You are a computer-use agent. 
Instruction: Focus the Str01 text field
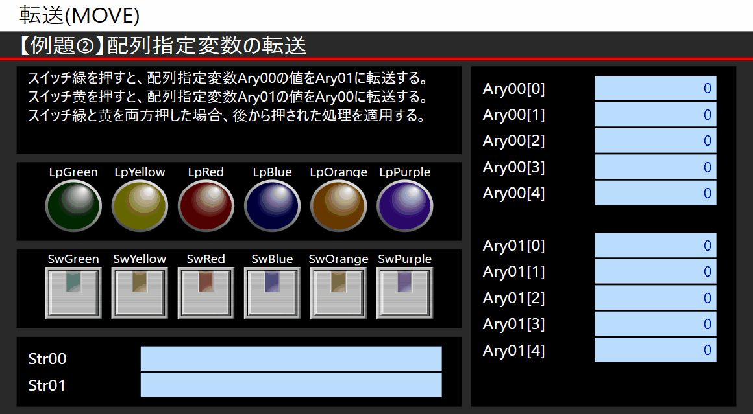[x=291, y=385]
